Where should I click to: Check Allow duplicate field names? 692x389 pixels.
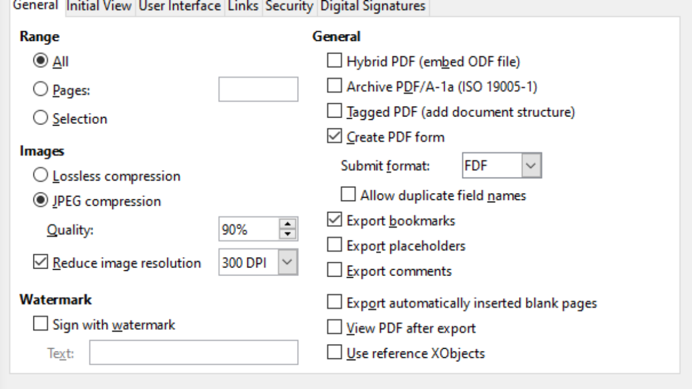(348, 195)
